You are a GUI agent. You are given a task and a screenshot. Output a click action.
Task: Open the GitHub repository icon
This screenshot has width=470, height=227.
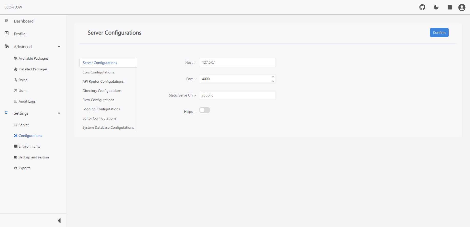click(422, 7)
